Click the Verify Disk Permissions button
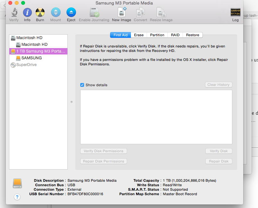Viewport: 258px width, 208px height. [x=104, y=151]
